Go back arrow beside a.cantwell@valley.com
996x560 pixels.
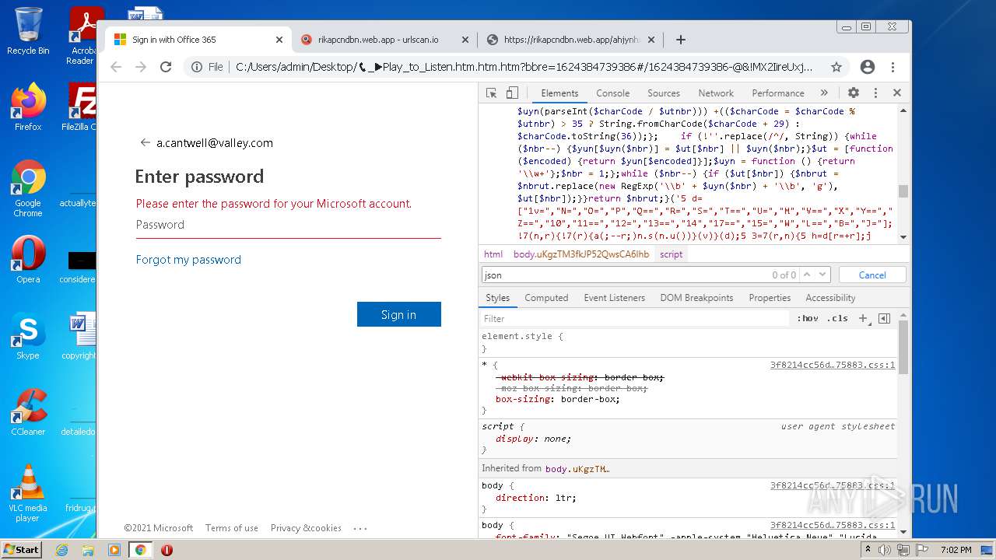pos(145,142)
